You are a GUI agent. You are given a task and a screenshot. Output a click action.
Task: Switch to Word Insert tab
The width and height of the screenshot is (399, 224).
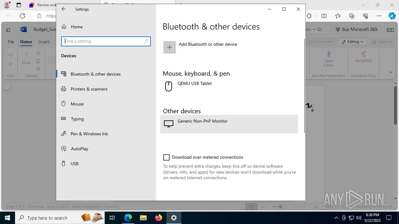point(44,42)
